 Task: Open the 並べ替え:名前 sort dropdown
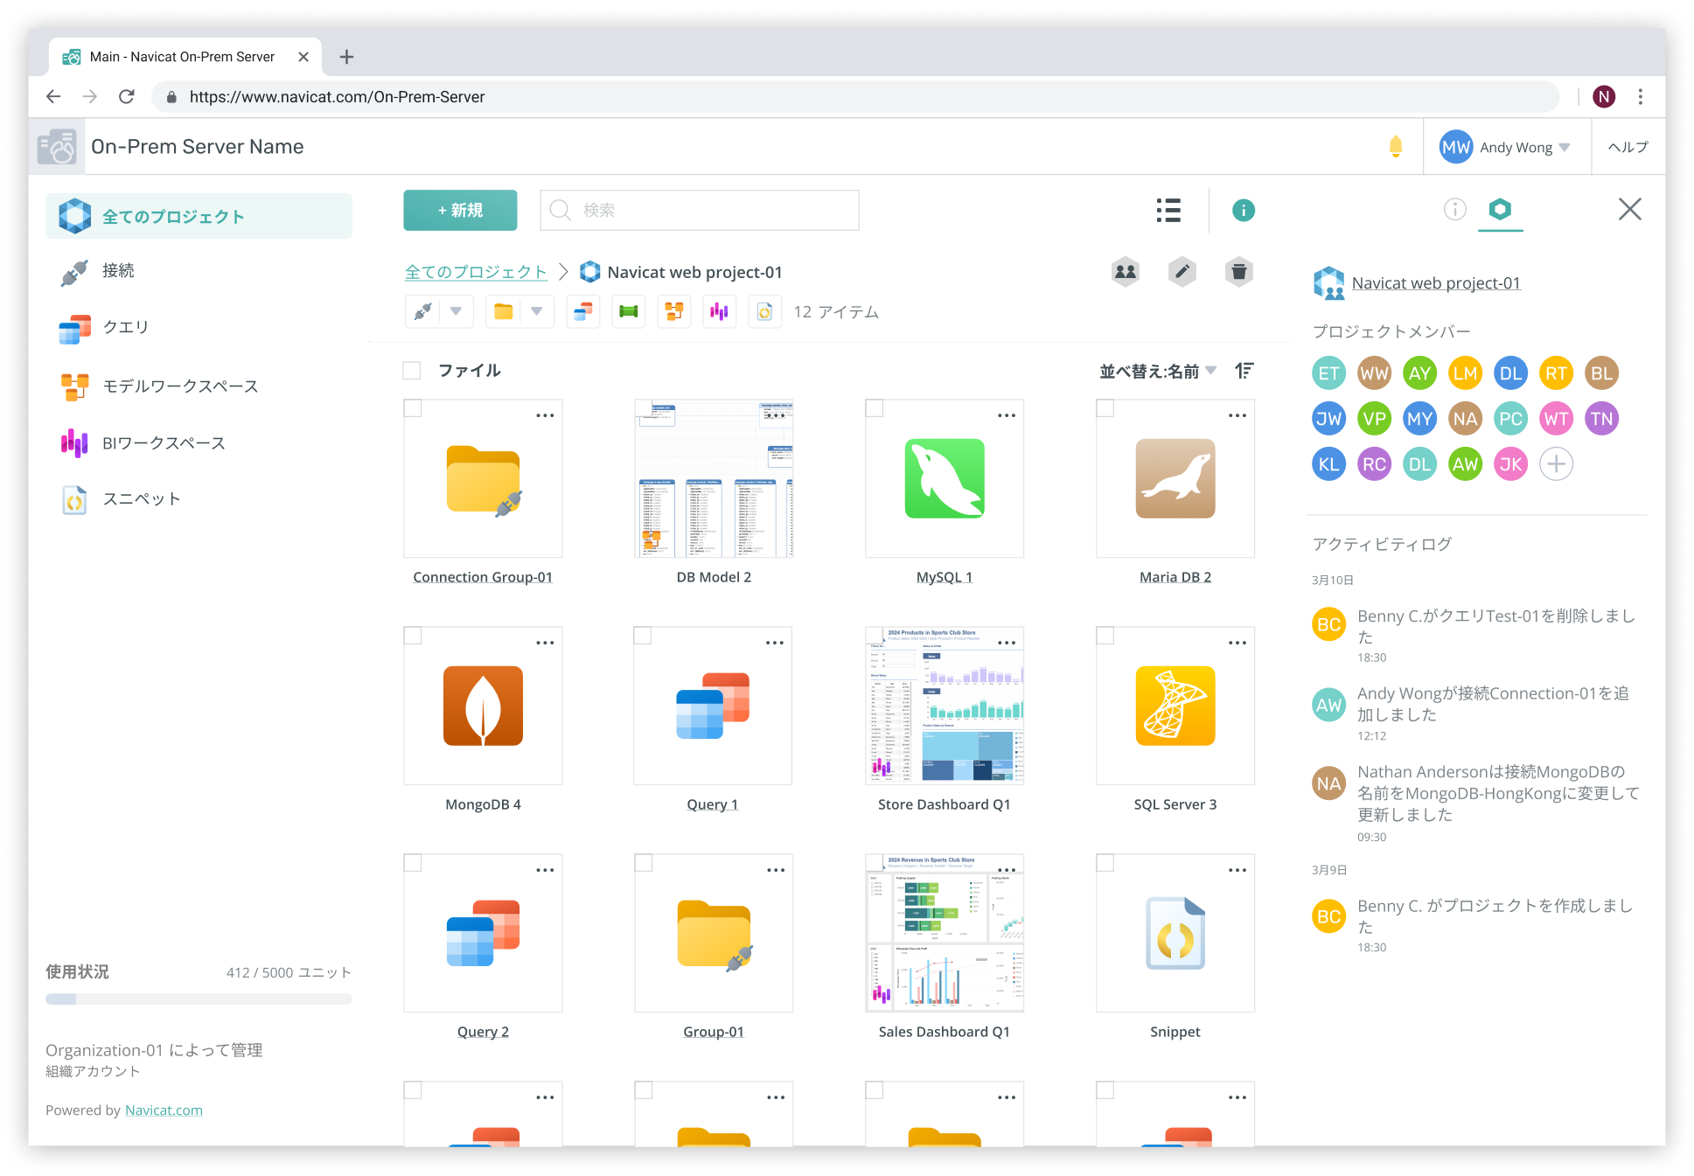1158,371
